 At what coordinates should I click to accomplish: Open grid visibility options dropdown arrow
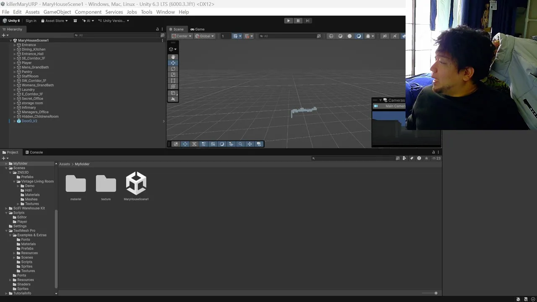pos(240,36)
